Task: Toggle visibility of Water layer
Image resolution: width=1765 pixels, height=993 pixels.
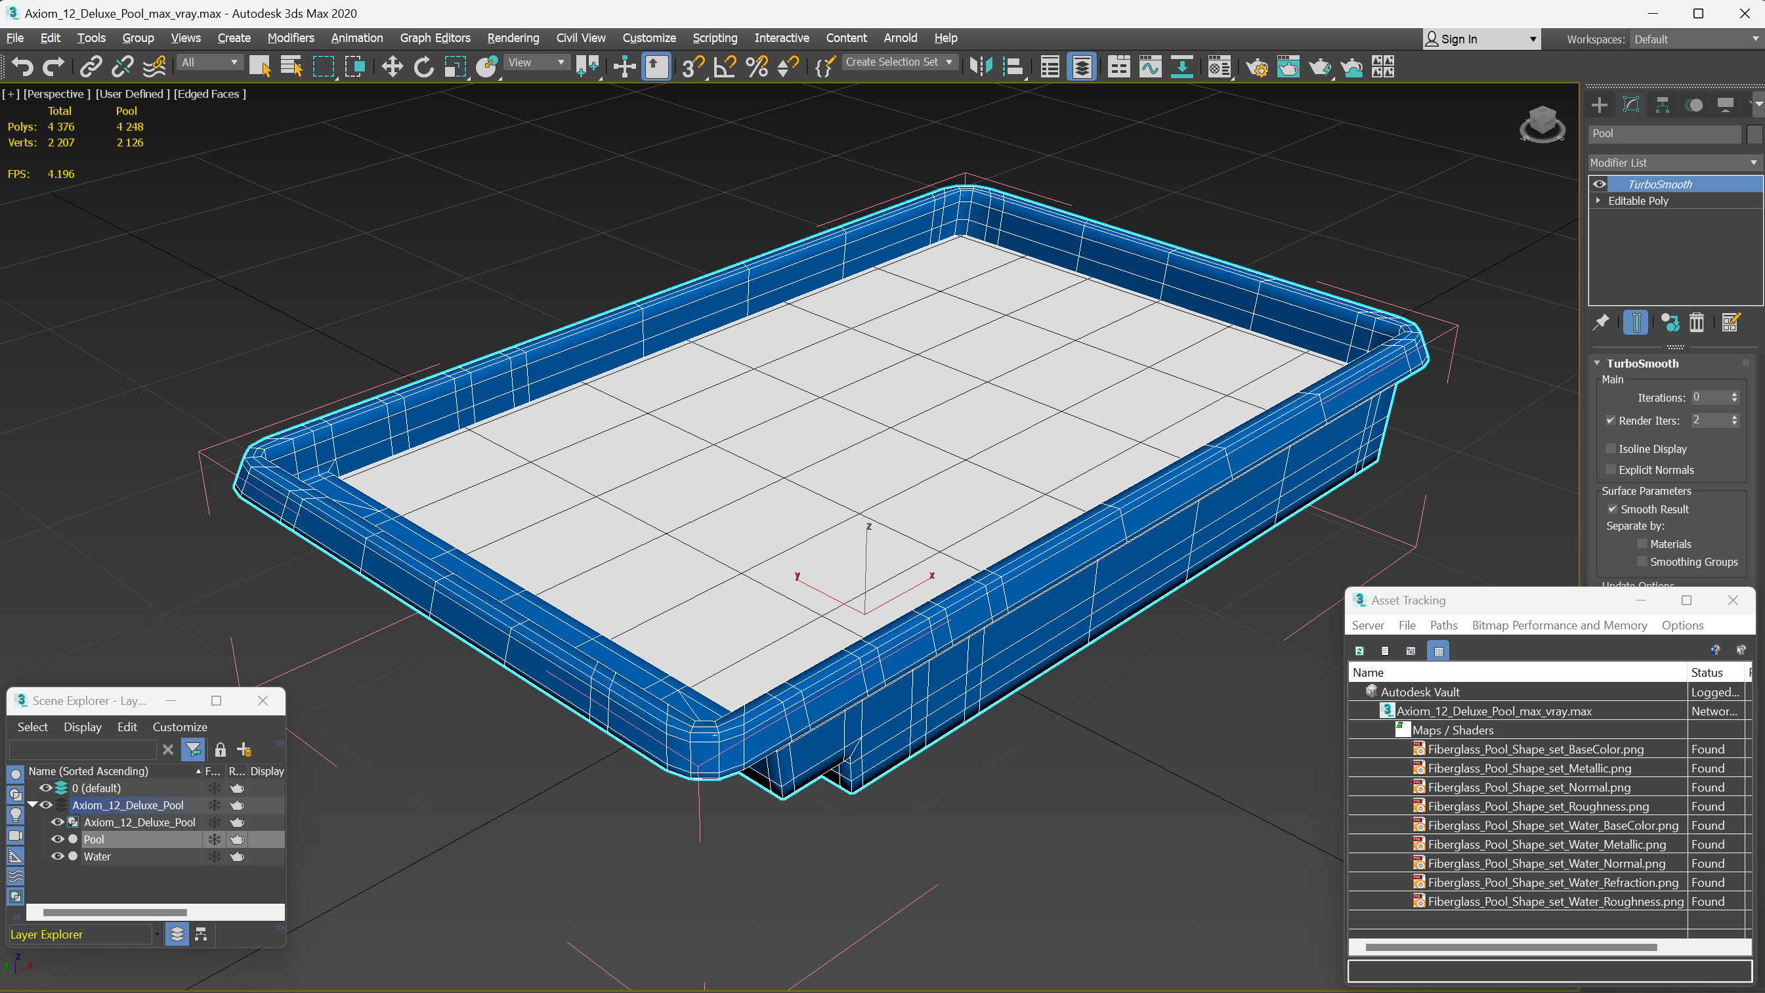Action: [57, 857]
